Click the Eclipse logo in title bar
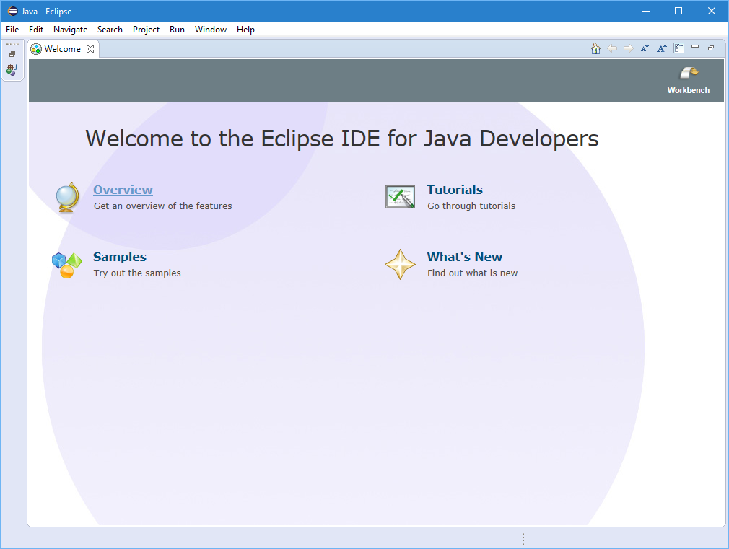 click(12, 11)
